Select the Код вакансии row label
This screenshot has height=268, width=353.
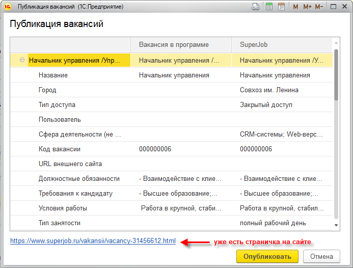(x=60, y=149)
